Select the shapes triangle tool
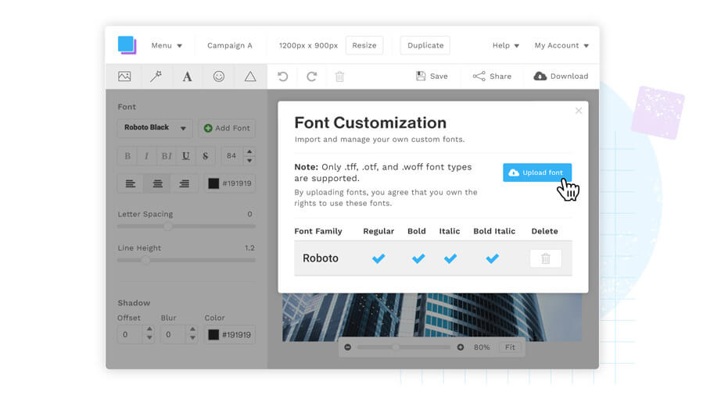Viewport: 703px width, 395px height. pos(250,77)
